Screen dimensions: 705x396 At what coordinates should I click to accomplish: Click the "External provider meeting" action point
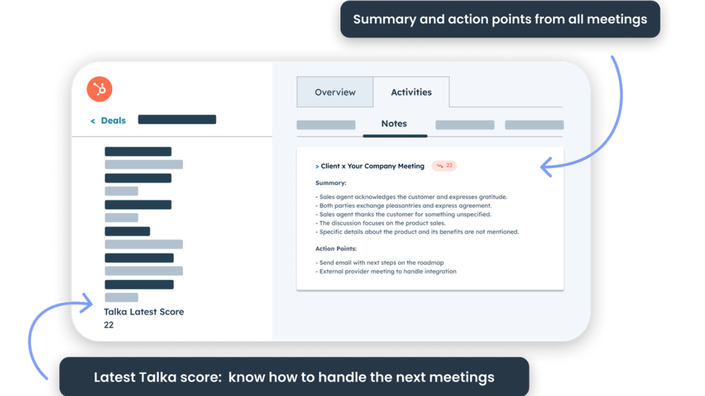click(x=388, y=272)
